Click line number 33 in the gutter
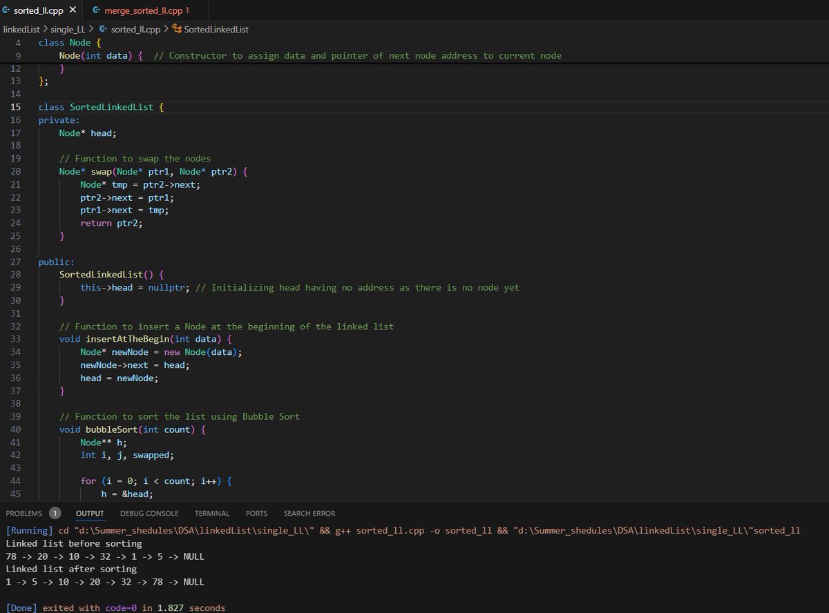 [x=16, y=339]
